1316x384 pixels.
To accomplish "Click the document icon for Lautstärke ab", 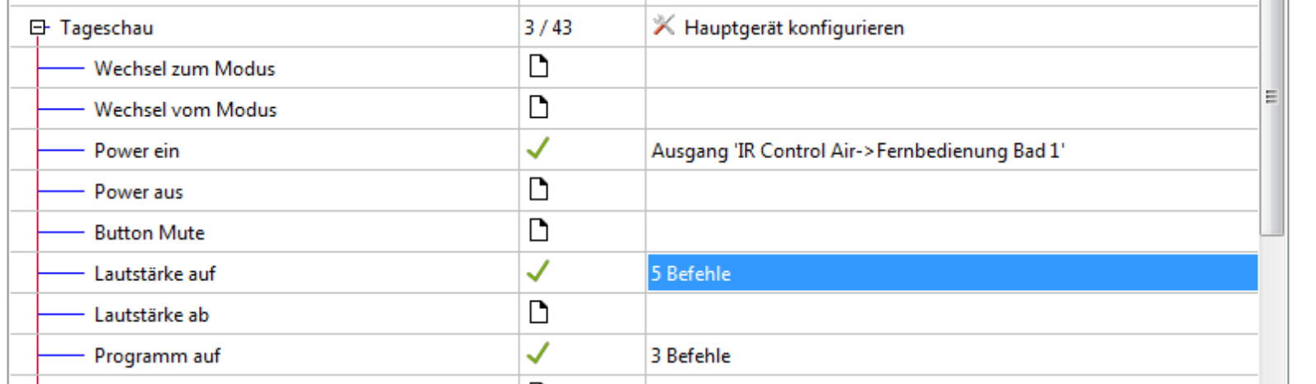I will click(x=538, y=313).
